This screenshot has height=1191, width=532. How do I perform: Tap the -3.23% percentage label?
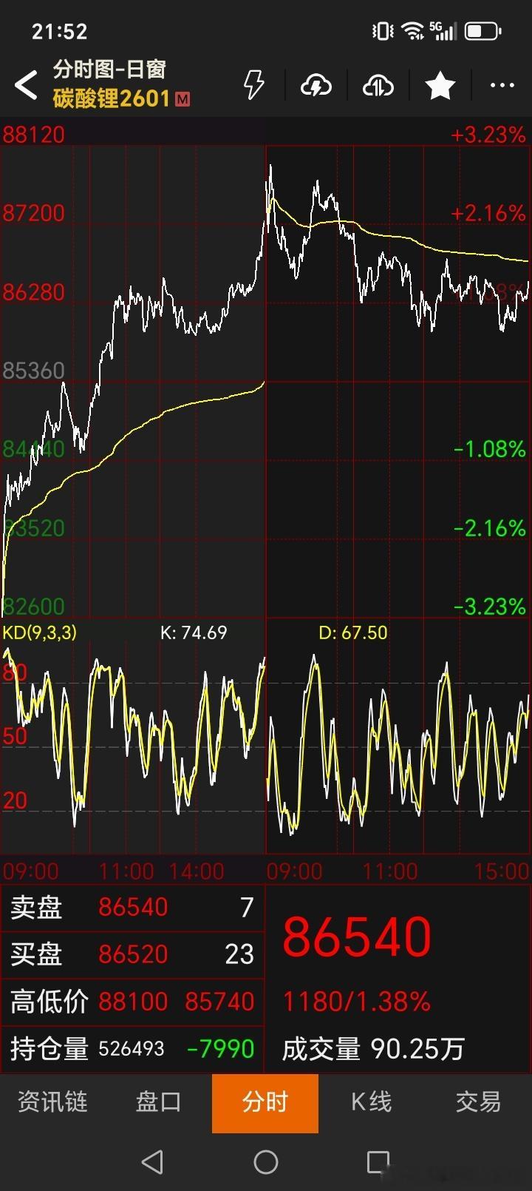click(490, 607)
